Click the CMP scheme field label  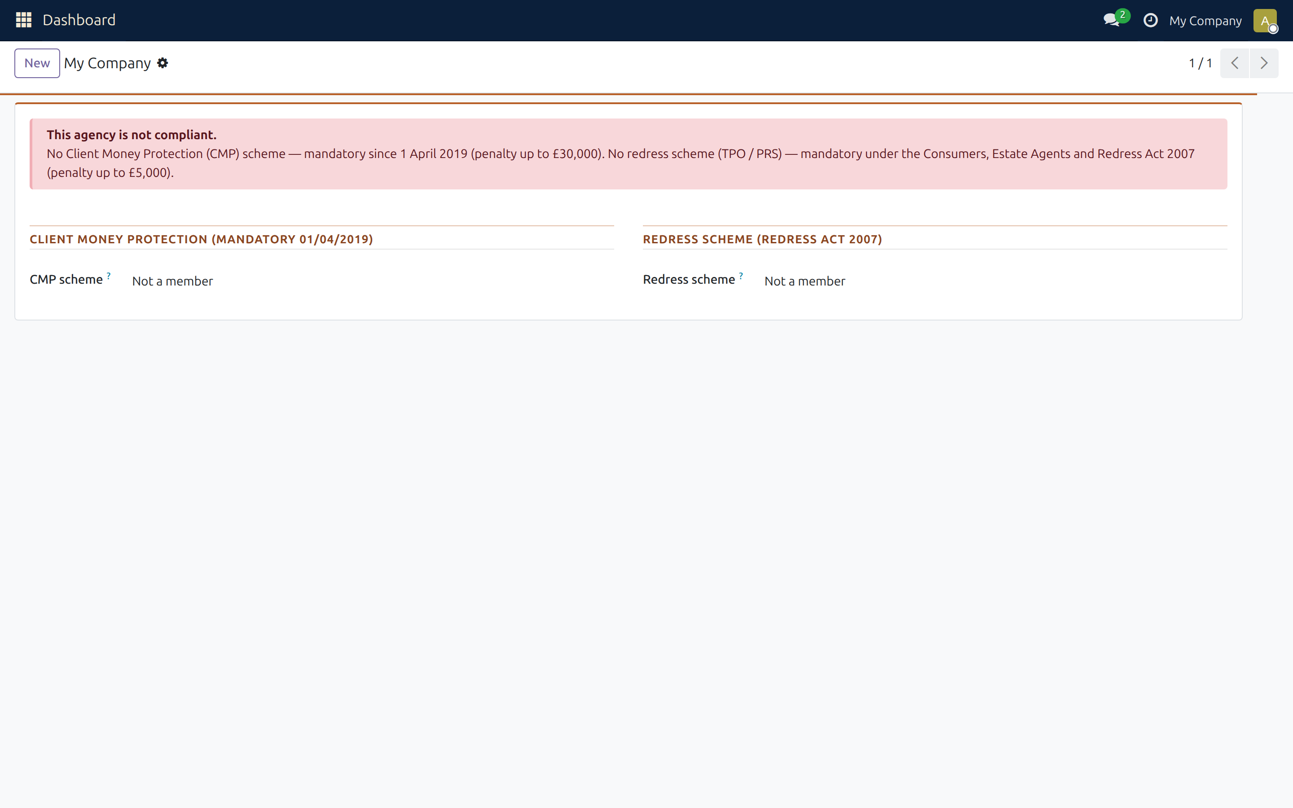[66, 280]
